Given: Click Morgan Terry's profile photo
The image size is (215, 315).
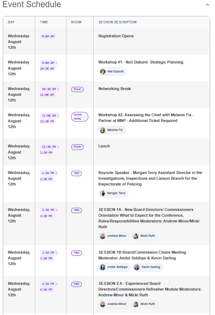Looking at the screenshot, I should click(103, 193).
